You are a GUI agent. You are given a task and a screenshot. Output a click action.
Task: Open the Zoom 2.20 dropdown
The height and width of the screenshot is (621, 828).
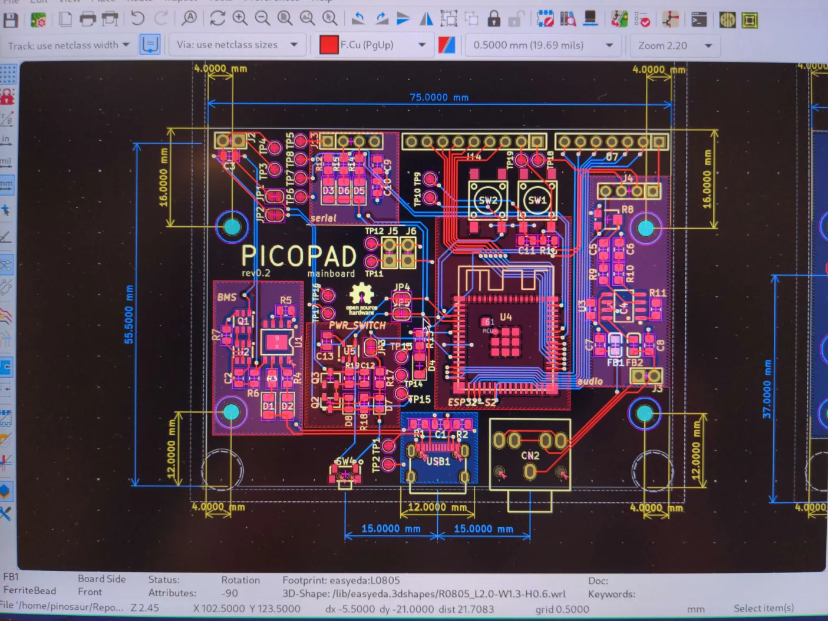(675, 45)
